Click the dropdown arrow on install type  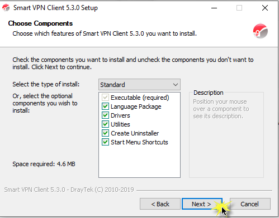pyautogui.click(x=176, y=85)
